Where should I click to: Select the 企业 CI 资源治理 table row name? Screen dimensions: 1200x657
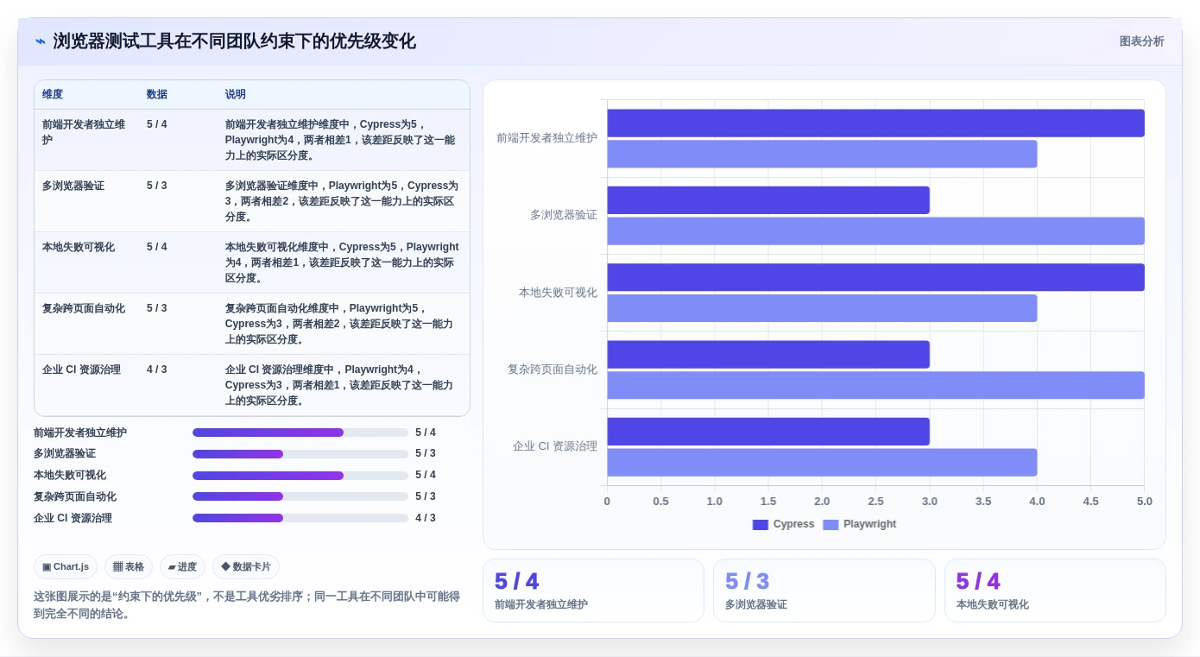click(x=81, y=370)
